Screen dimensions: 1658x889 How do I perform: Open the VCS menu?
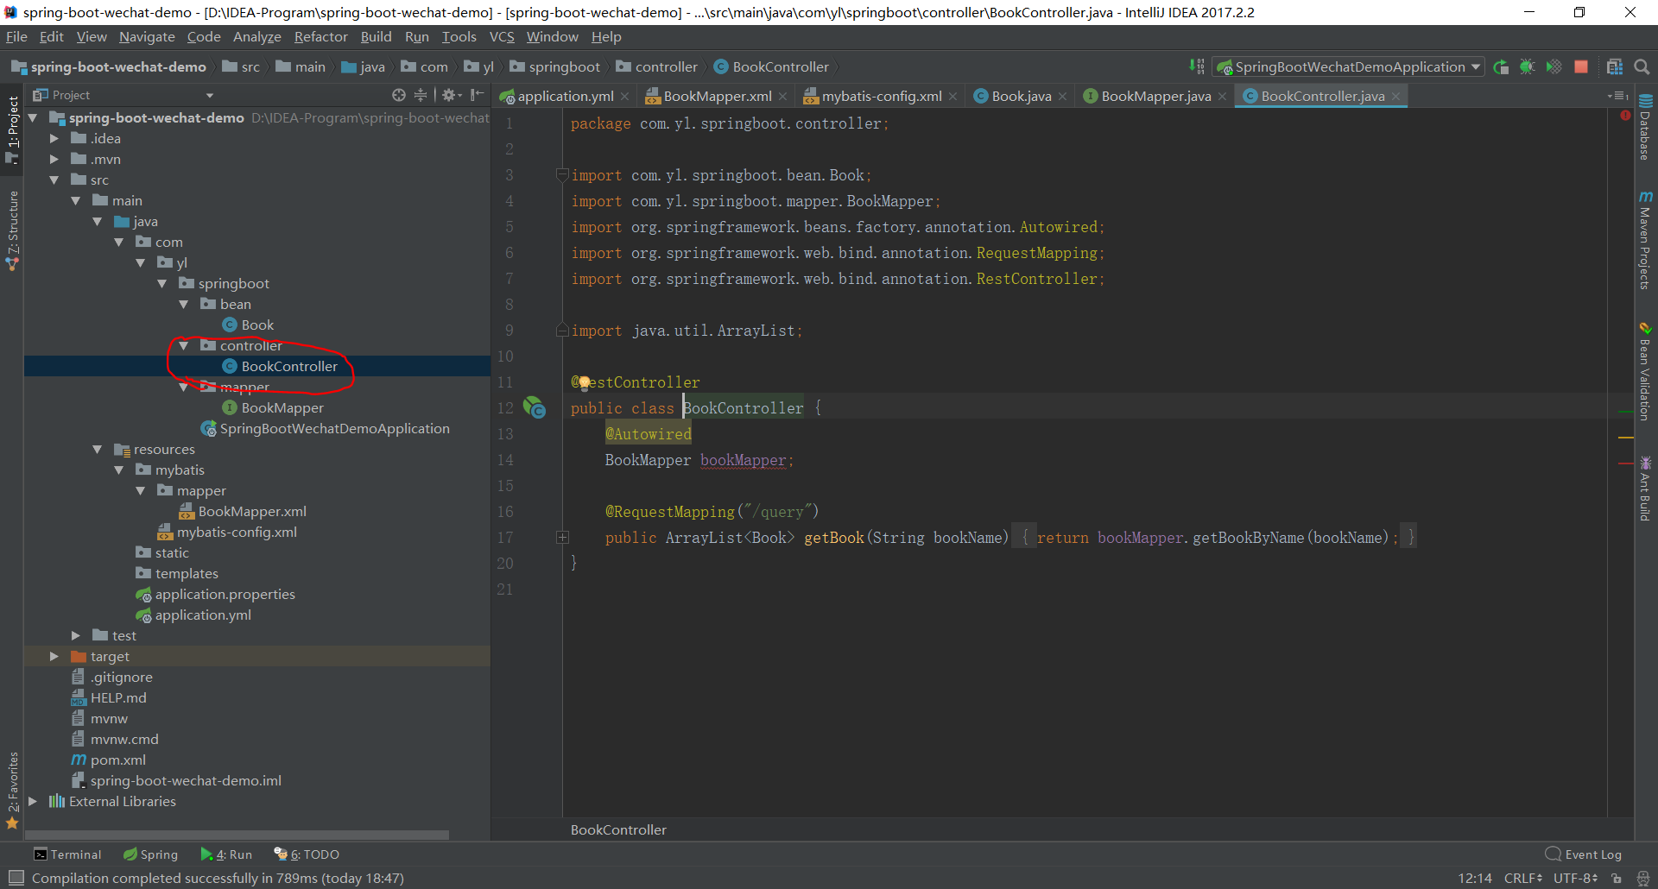502,36
